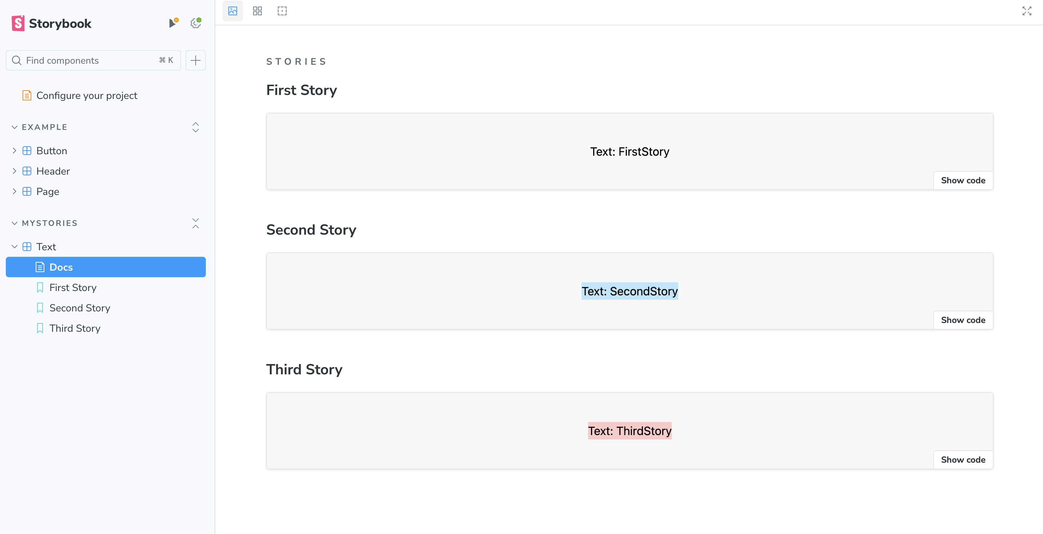Expand the Page component tree
Viewport: 1043px width, 534px height.
tap(15, 191)
